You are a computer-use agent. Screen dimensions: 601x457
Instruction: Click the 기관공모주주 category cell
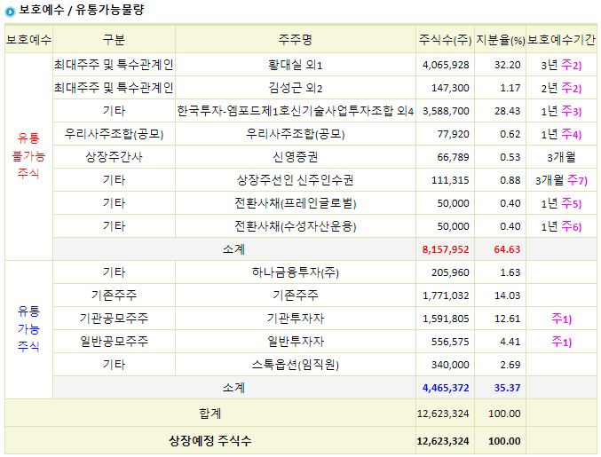[114, 319]
